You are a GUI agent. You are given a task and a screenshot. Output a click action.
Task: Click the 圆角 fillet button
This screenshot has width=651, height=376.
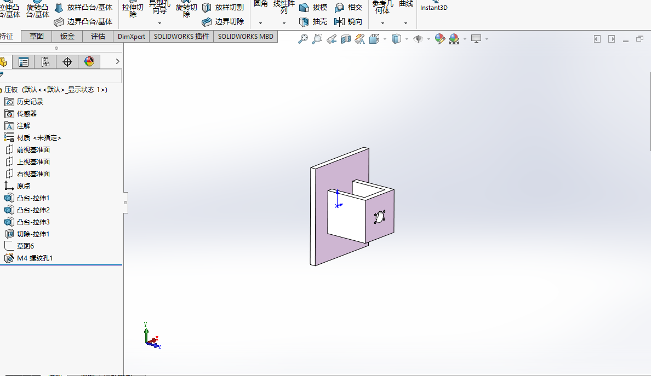pyautogui.click(x=260, y=5)
